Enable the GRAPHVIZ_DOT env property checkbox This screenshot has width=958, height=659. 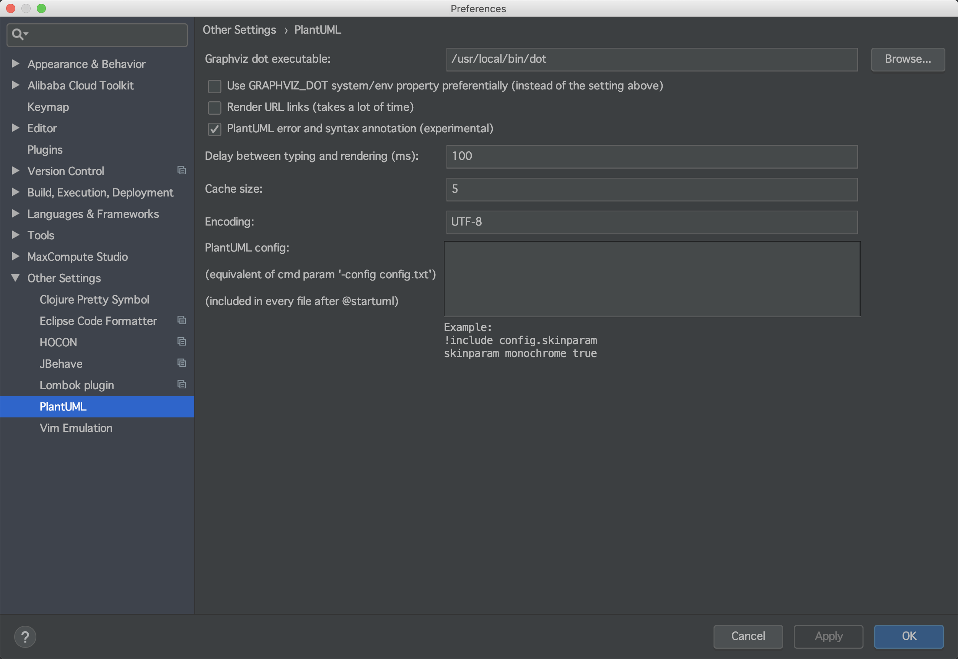click(215, 86)
